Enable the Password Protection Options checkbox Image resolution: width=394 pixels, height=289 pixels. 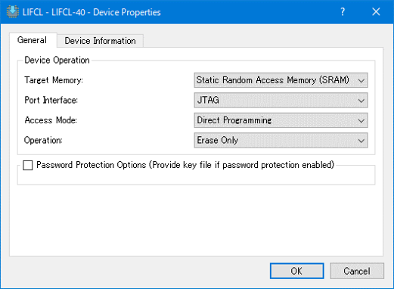click(28, 166)
